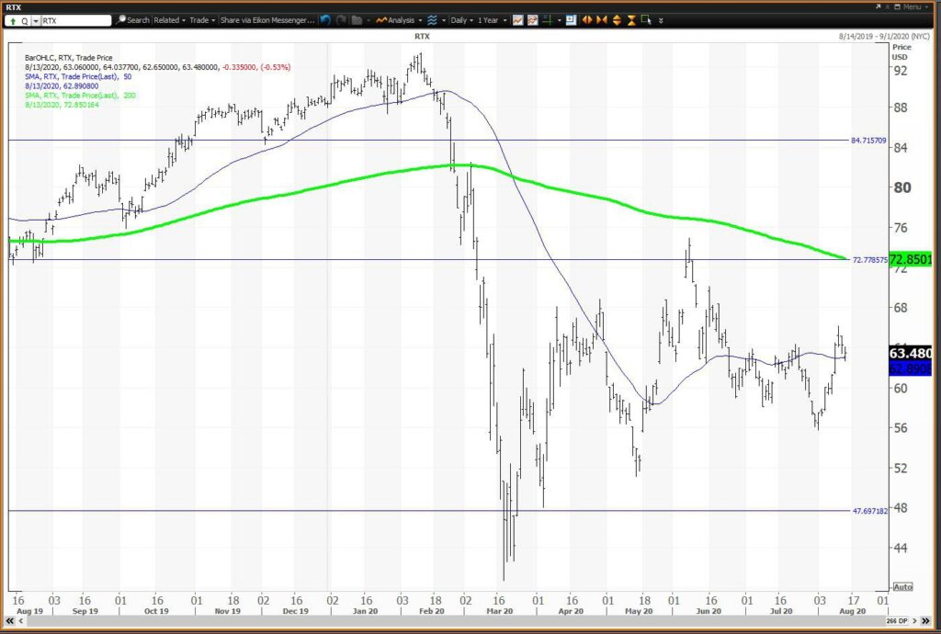Click the crosshair cursor tool icon
Image resolution: width=941 pixels, height=634 pixels.
pyautogui.click(x=547, y=20)
